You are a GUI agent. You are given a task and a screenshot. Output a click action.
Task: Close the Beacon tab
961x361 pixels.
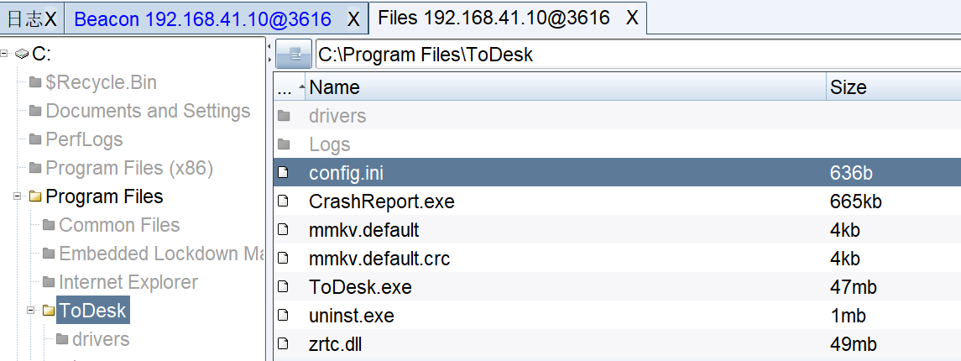(353, 19)
